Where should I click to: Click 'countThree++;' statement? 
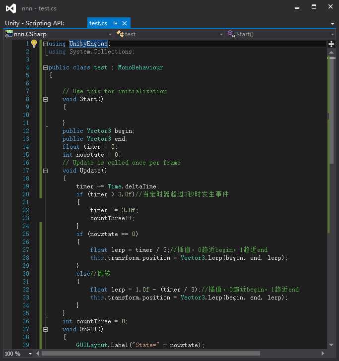point(113,218)
